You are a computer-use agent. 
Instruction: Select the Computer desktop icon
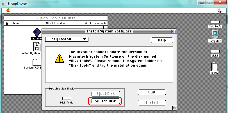coord(215,35)
